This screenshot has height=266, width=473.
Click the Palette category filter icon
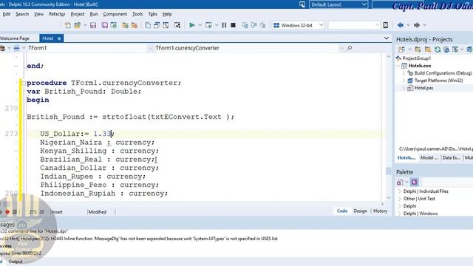(400, 183)
